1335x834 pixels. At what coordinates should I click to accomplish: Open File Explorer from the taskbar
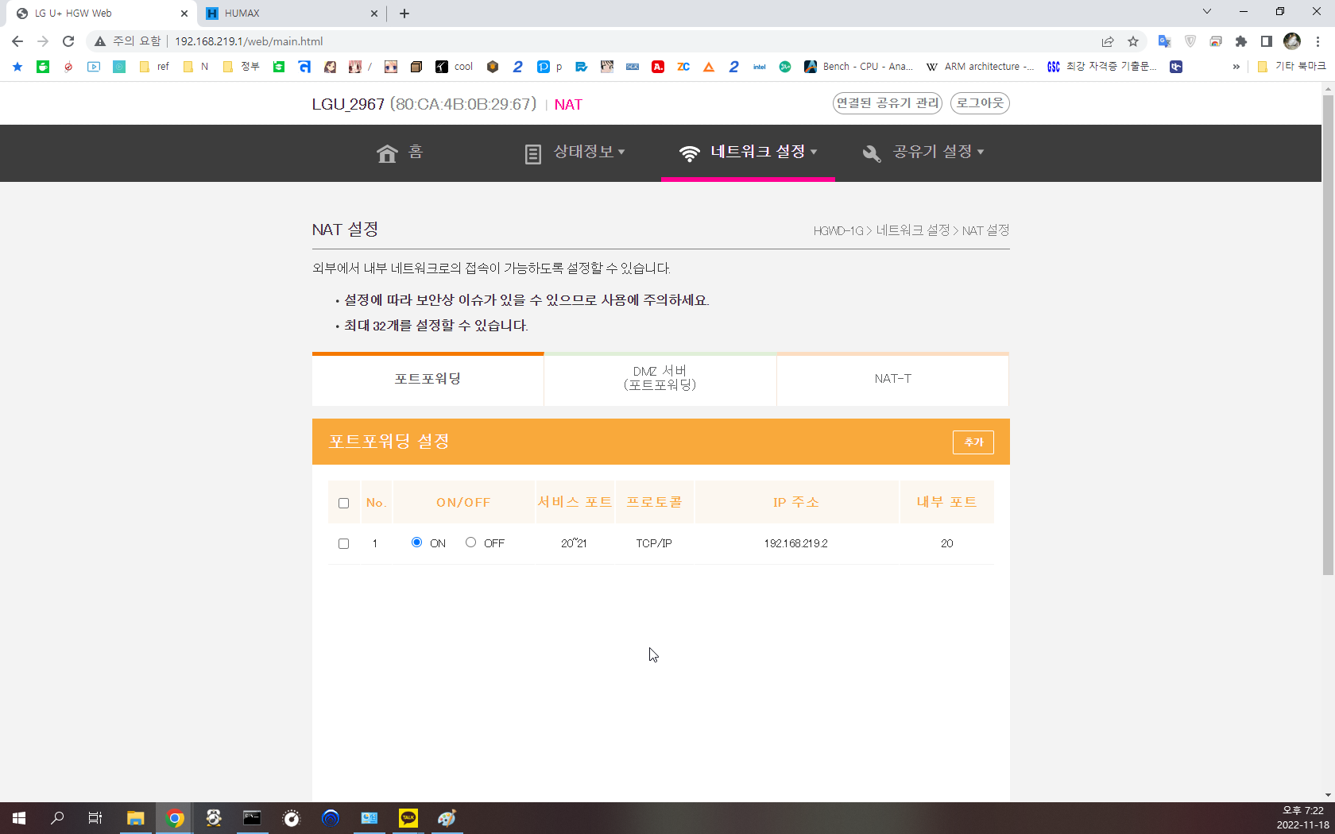[x=135, y=818]
